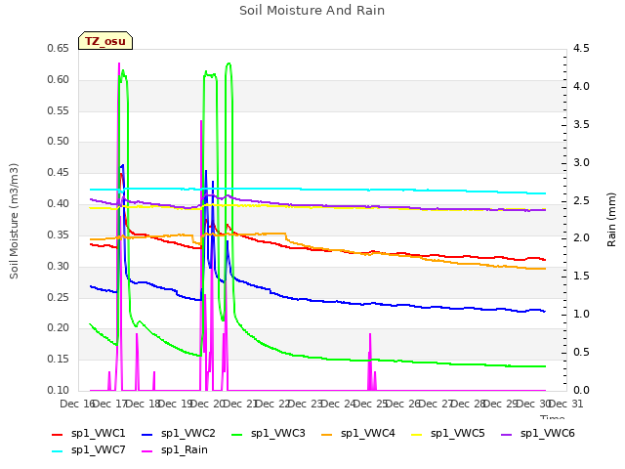The image size is (625, 469).
Task: Click the 3.5 right axis tick label
Action: click(581, 125)
